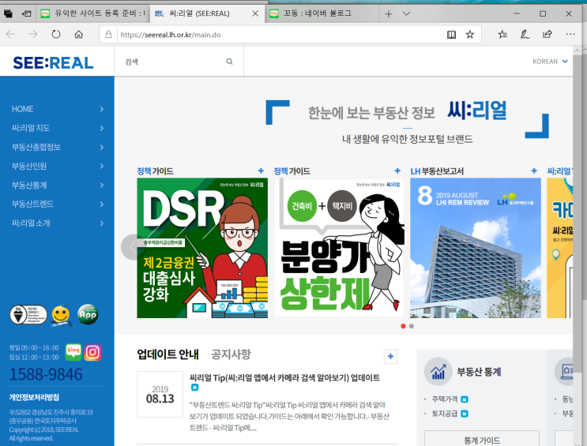Expand 부동산종합정보 menu arrow
The height and width of the screenshot is (446, 587).
pos(102,148)
